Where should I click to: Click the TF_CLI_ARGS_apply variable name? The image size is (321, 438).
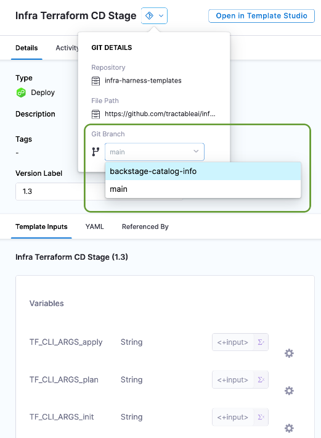pos(66,342)
